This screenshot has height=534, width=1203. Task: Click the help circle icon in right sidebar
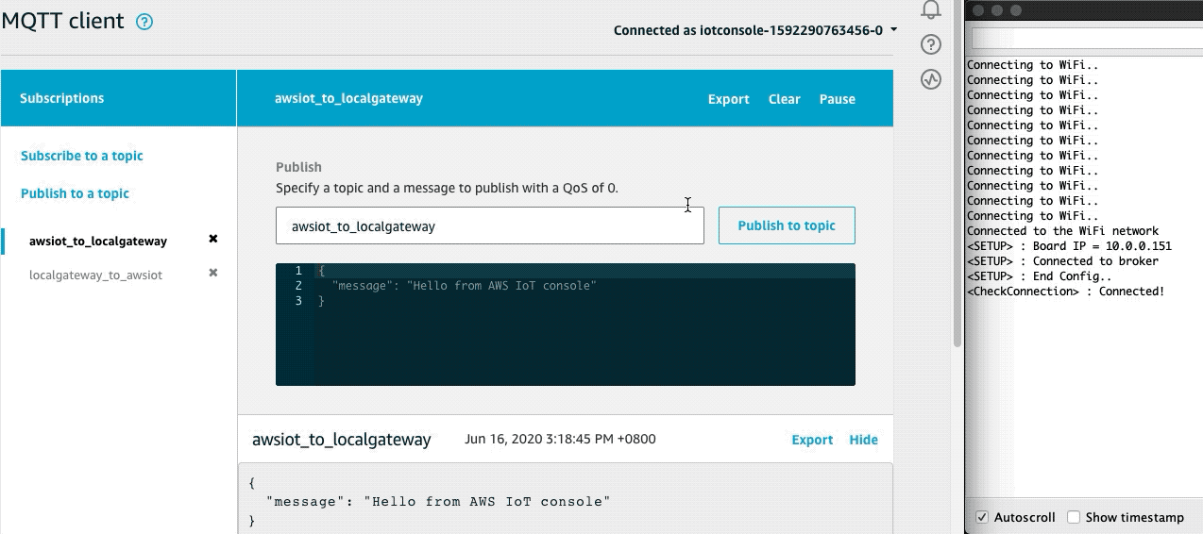click(931, 44)
